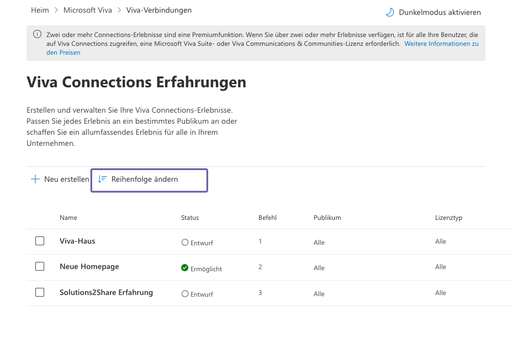Open Weitere Informationen zu den Preisen link
This screenshot has height=337, width=512.
coord(441,44)
